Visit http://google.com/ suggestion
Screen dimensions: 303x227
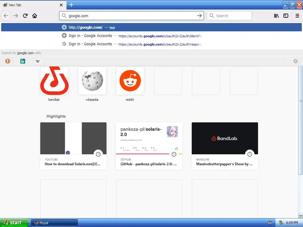[151, 27]
